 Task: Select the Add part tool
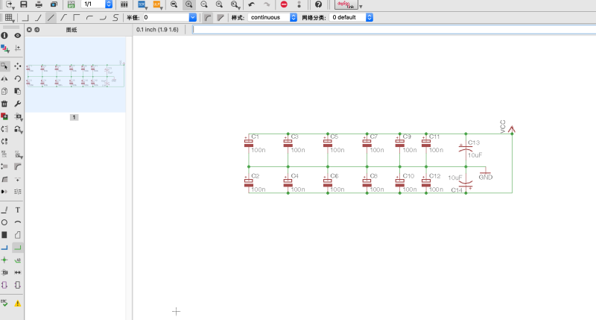coord(4,116)
